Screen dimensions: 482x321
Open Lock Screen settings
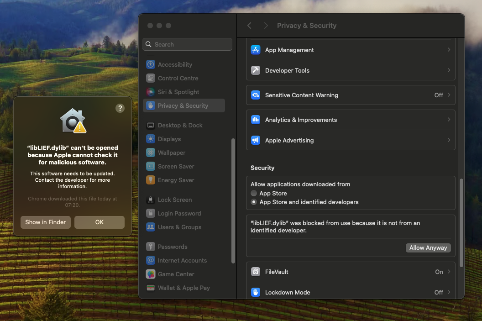pos(184,200)
